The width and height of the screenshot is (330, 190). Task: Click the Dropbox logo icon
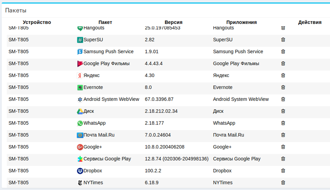click(x=80, y=171)
